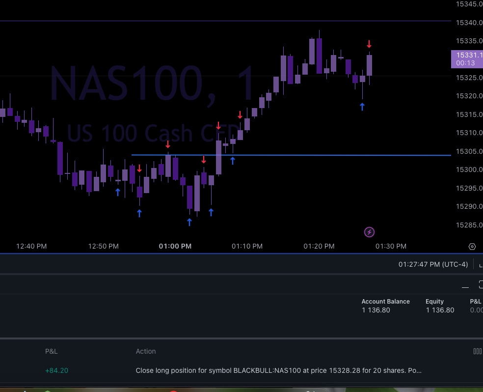Click the red sell arrow near 01:10 PM
The height and width of the screenshot is (392, 483).
pyautogui.click(x=240, y=114)
